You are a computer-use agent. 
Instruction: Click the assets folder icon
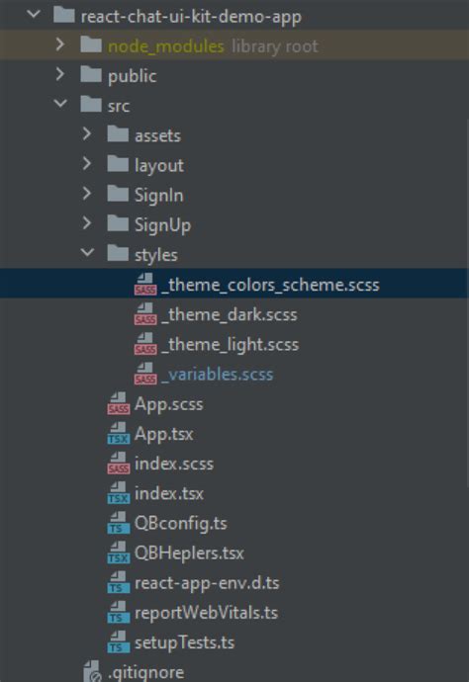pos(118,134)
